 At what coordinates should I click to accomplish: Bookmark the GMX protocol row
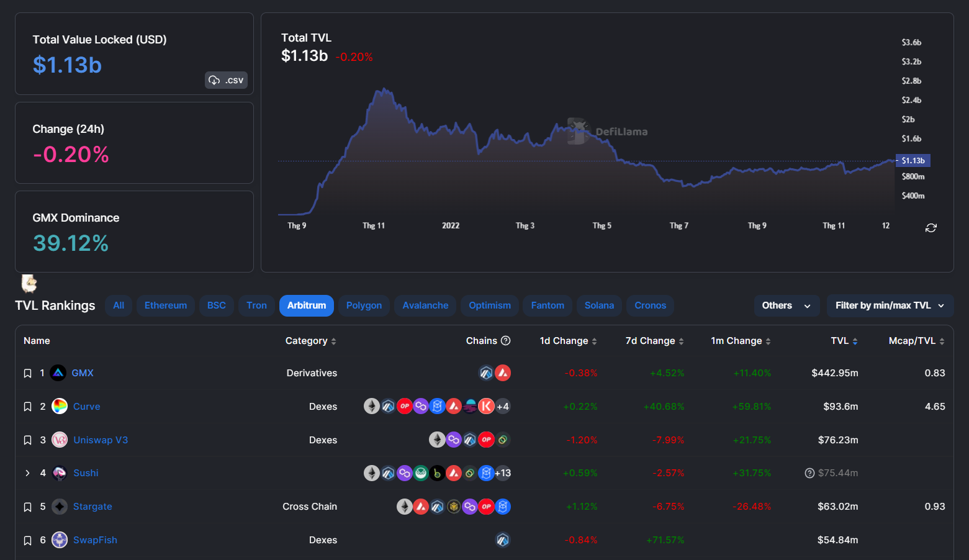pyautogui.click(x=27, y=373)
